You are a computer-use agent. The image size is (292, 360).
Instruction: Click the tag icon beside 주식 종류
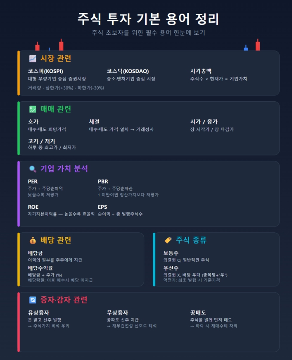click(168, 240)
